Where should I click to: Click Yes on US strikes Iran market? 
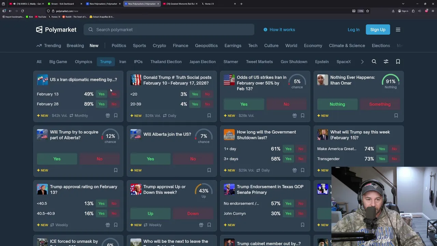click(x=244, y=104)
